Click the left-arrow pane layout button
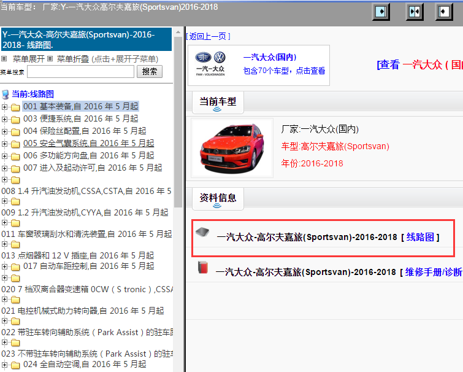 coord(444,12)
